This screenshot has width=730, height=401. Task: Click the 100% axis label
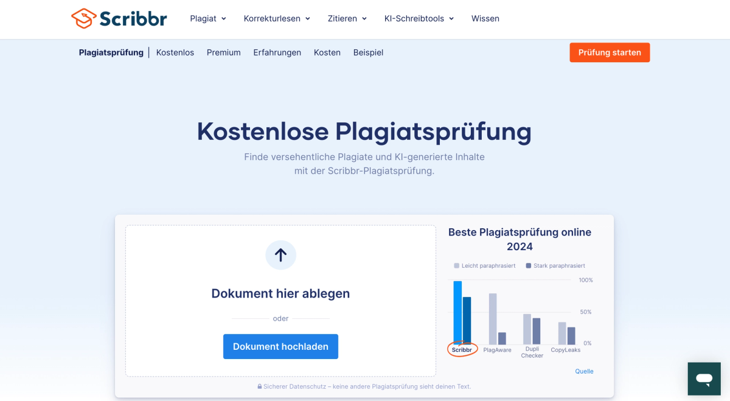(586, 281)
